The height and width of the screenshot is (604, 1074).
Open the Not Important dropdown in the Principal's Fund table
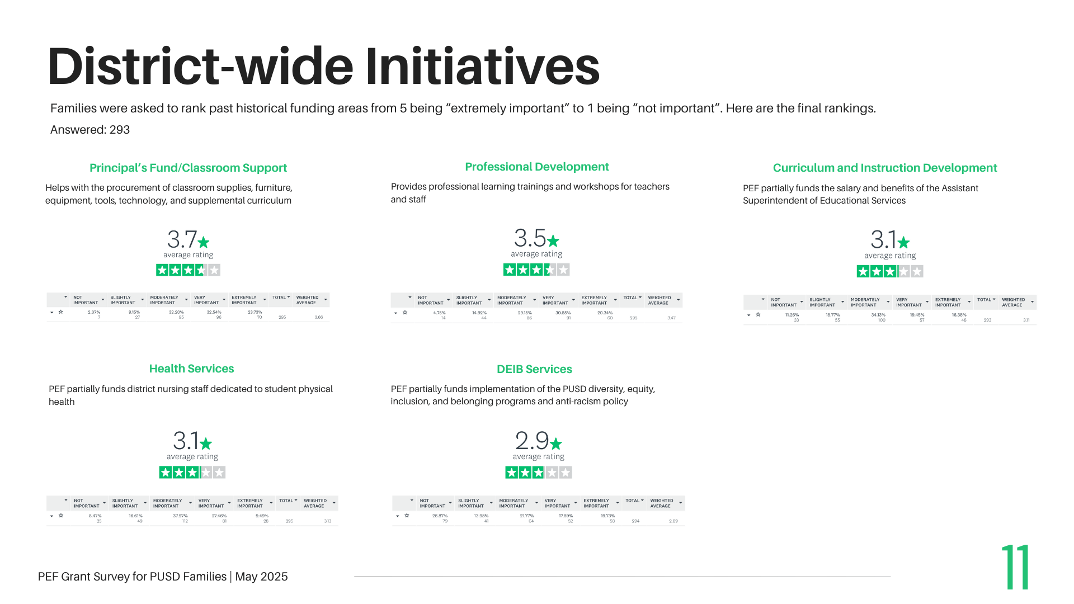coord(103,300)
